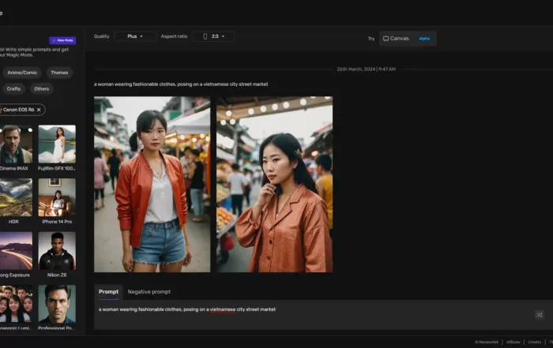Open generated image of woman in orange shirt

coord(274,184)
